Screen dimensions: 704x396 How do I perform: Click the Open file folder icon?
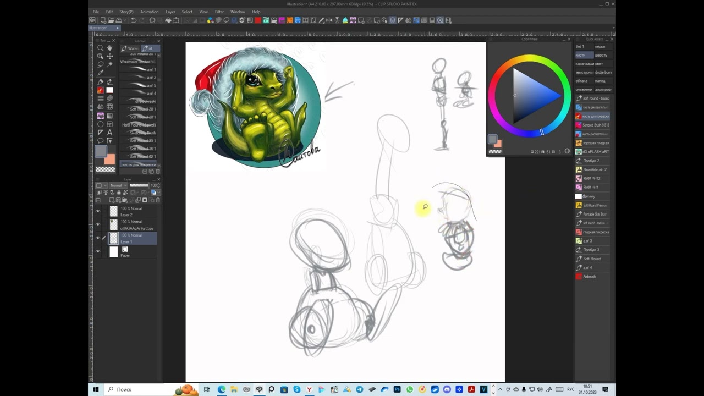pyautogui.click(x=111, y=20)
